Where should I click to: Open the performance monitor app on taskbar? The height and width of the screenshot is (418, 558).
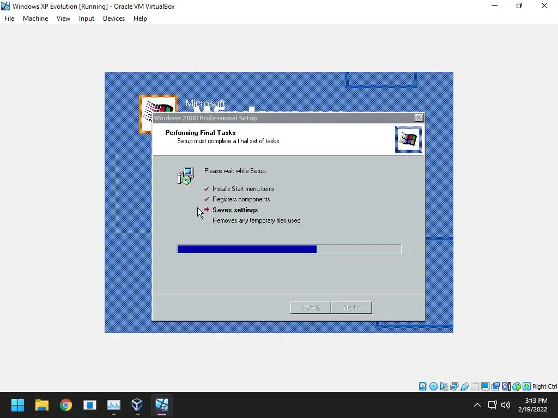[x=114, y=405]
